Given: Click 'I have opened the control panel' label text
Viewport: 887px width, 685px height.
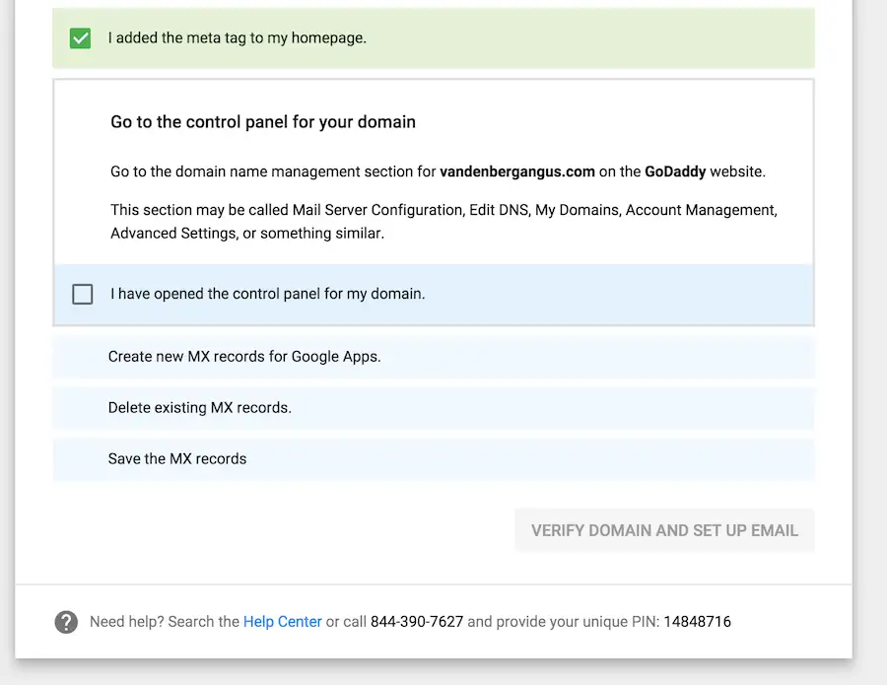Looking at the screenshot, I should coord(267,294).
